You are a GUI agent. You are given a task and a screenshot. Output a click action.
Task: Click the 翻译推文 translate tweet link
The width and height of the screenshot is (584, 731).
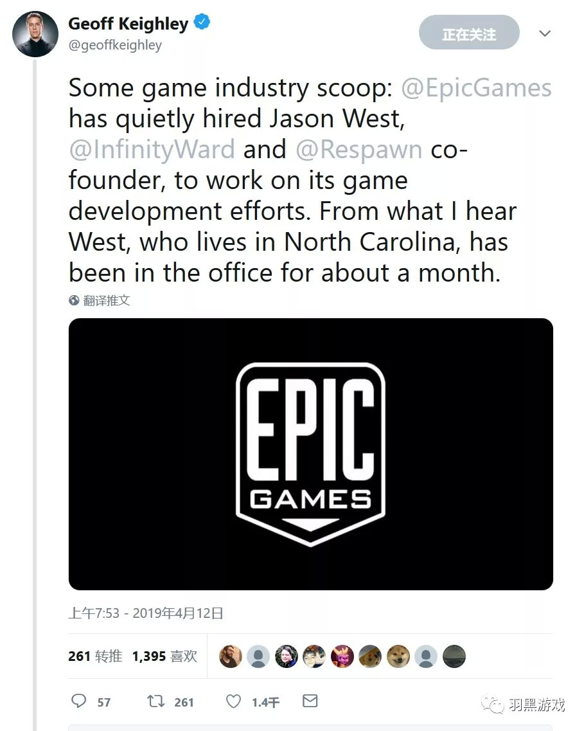107,300
